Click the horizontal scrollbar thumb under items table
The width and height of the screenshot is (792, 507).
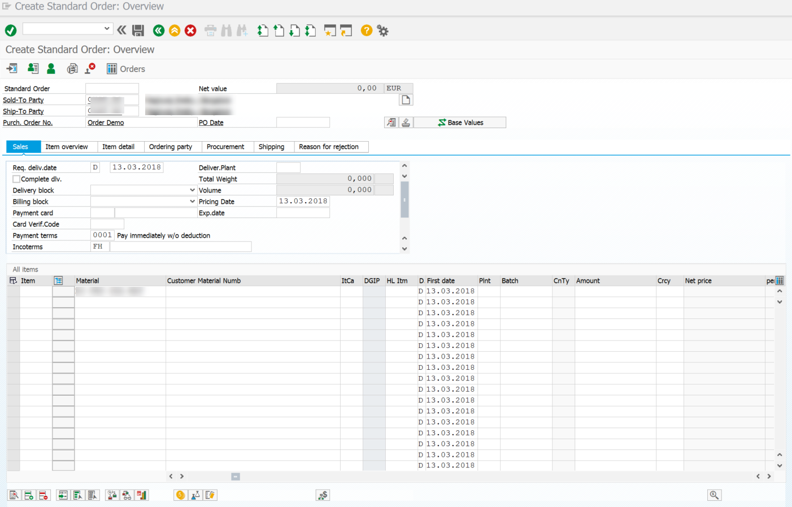point(236,477)
